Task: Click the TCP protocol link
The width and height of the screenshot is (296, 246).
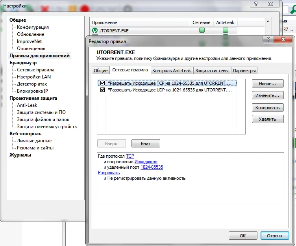Action: click(x=130, y=156)
